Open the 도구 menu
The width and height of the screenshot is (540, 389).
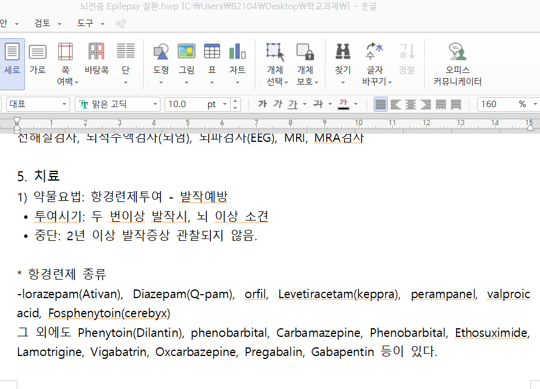(85, 23)
